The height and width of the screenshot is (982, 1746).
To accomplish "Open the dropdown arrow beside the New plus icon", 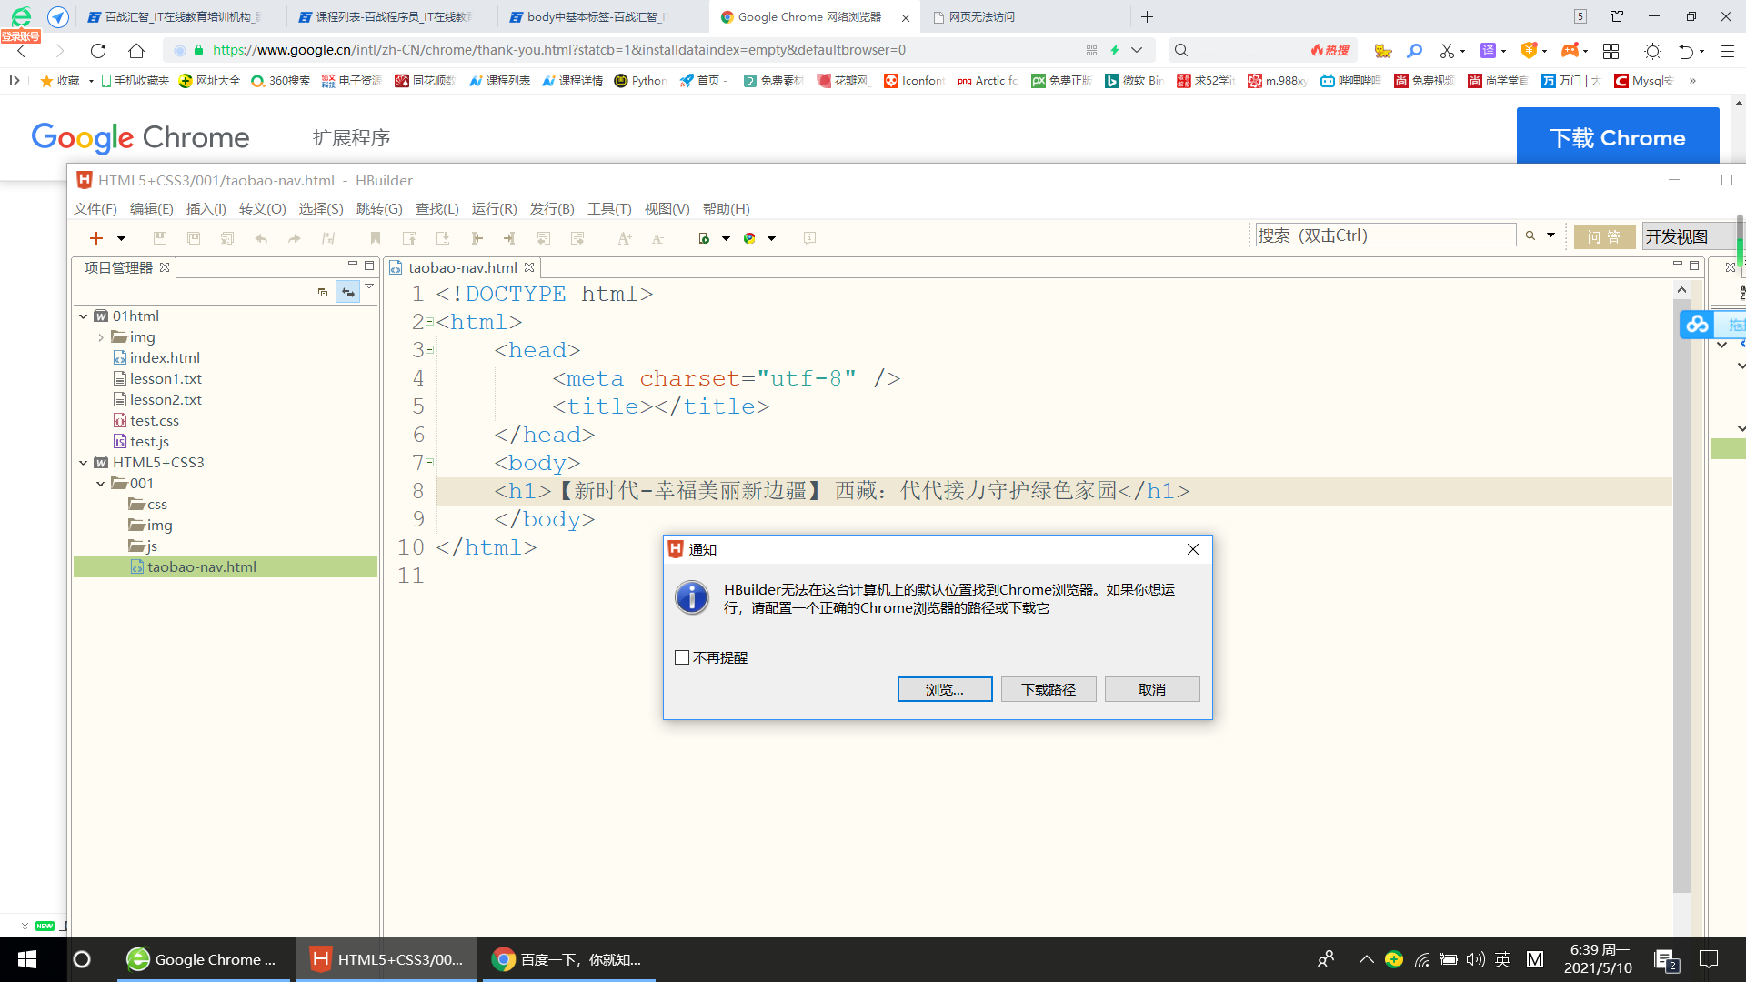I will click(121, 238).
